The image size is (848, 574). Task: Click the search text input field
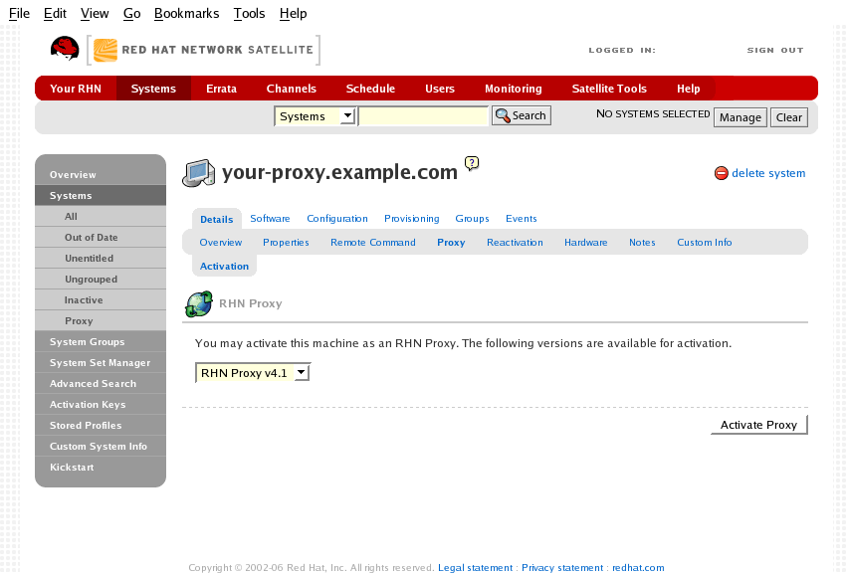pyautogui.click(x=423, y=116)
